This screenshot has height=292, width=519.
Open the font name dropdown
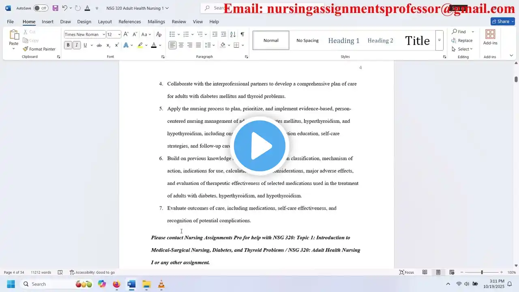[x=104, y=34]
